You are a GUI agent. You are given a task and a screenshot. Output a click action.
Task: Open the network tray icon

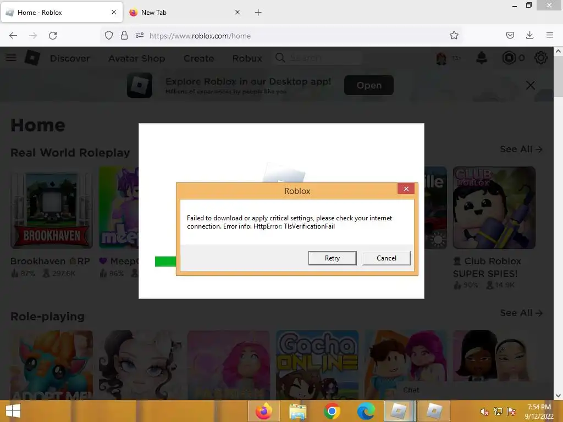click(x=498, y=412)
